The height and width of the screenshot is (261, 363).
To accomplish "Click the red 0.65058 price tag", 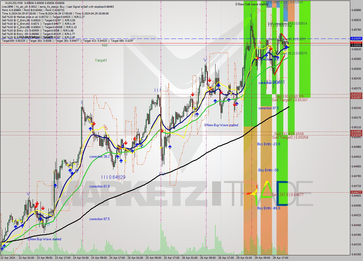I will click(x=356, y=135).
